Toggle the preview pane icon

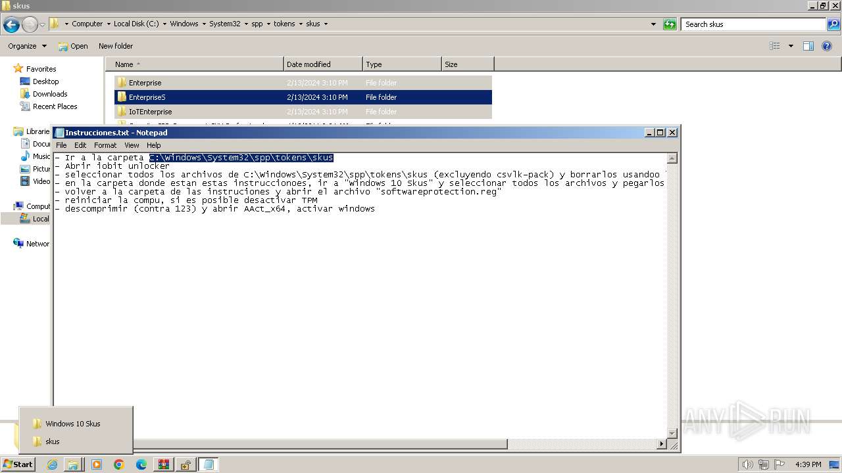click(808, 46)
